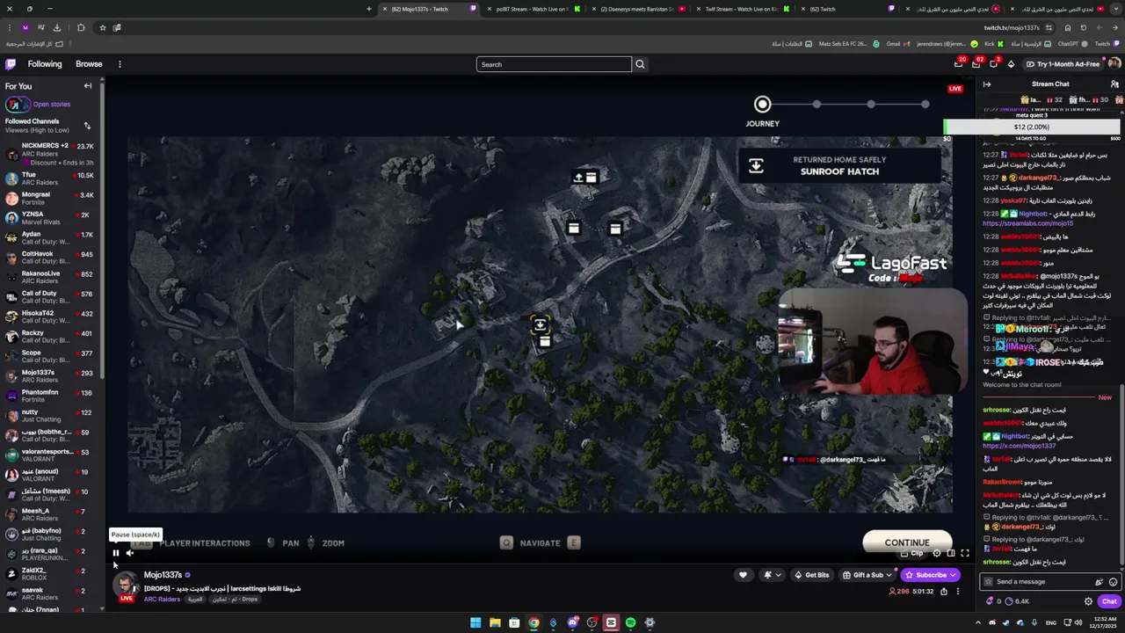Go to Browse tab
Image resolution: width=1125 pixels, height=633 pixels.
click(x=89, y=64)
